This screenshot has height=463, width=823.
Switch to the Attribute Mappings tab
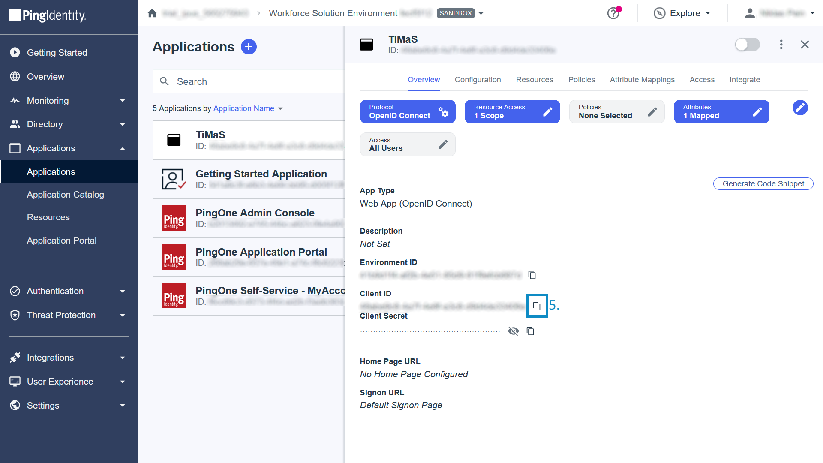pos(642,80)
